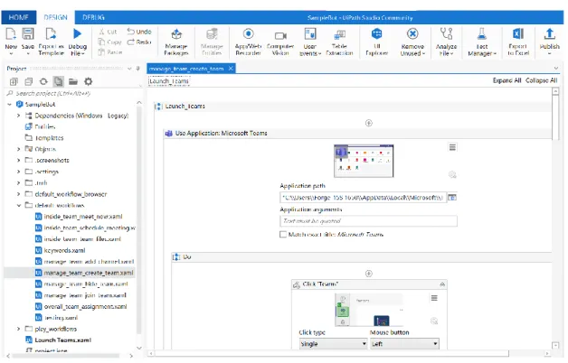Click Export to Excel icon
568x363 pixels.
pyautogui.click(x=518, y=34)
